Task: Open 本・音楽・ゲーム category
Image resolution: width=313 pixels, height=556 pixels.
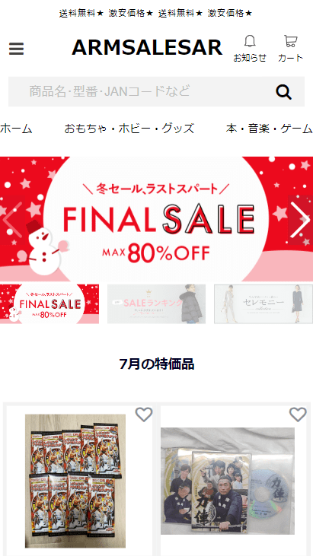Action: 269,129
